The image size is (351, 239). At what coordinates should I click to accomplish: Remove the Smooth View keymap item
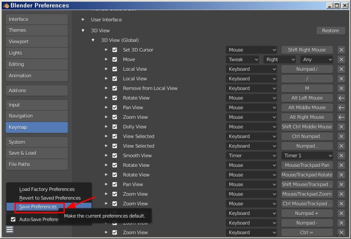pos(341,156)
